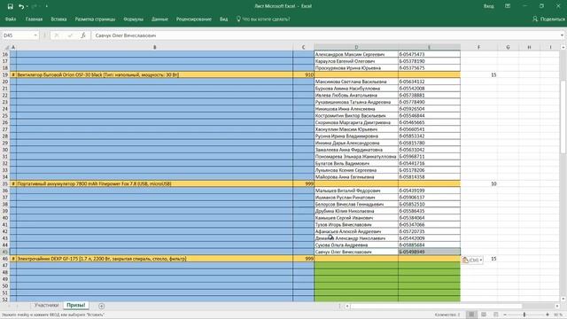Click the Undo arrow icon
Viewport: 567px width, 319px height.
click(x=21, y=6)
